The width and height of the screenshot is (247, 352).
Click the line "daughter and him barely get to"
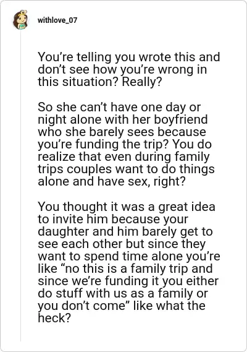(x=125, y=231)
